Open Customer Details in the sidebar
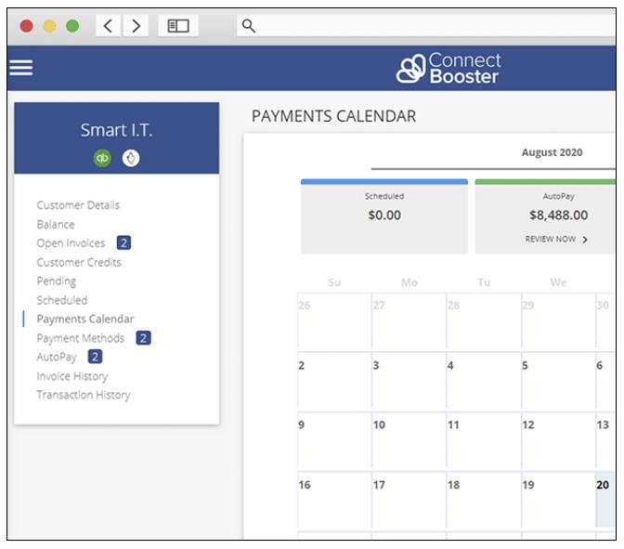Image resolution: width=624 pixels, height=549 pixels. click(x=78, y=205)
